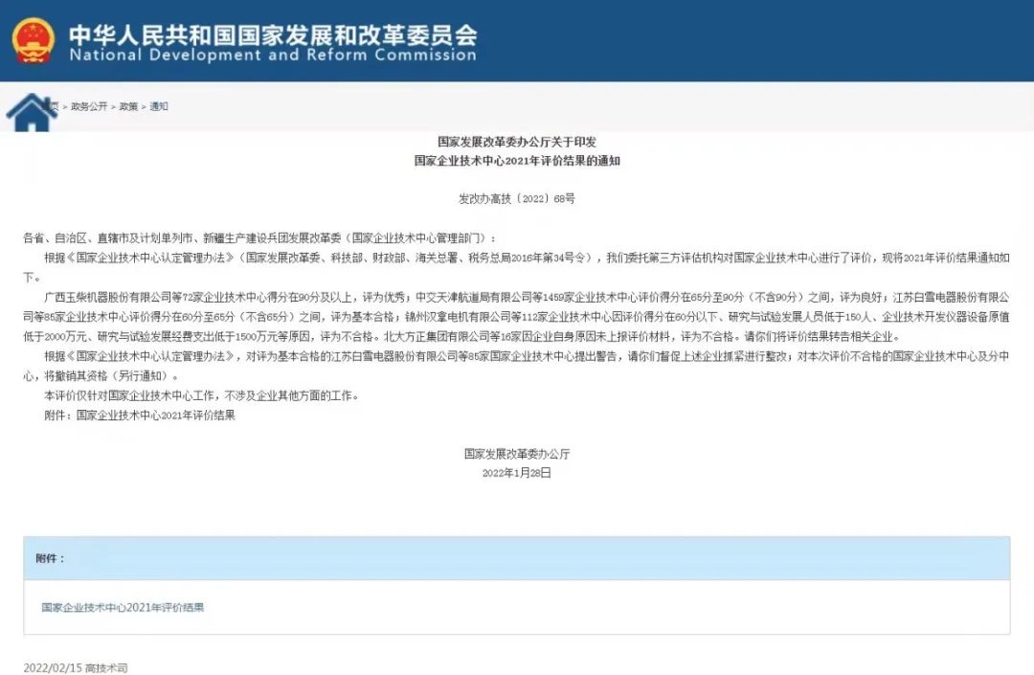Click the signature 国家发展改革委办公厅 below the text
This screenshot has width=1034, height=675.
517,454
